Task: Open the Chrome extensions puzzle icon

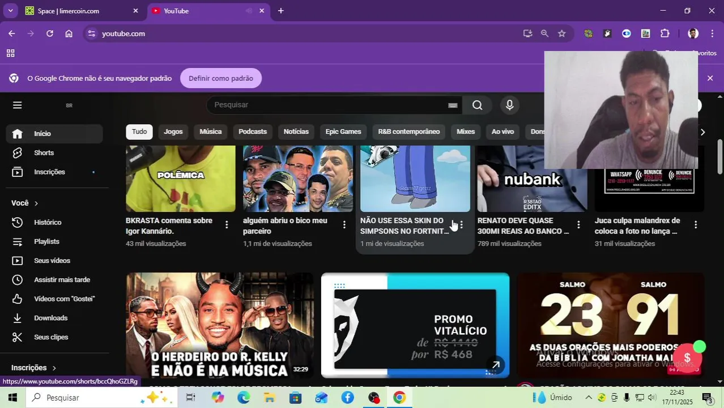Action: [x=665, y=33]
